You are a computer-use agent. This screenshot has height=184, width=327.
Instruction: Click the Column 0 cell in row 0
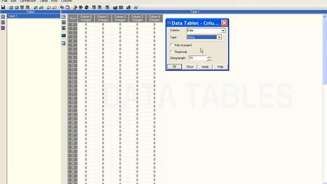point(86,25)
